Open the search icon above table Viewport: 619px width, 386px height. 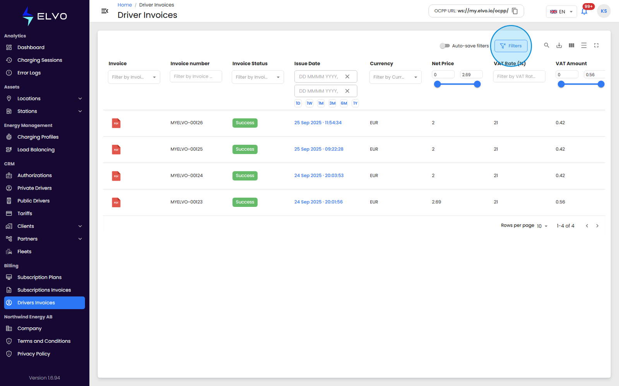coord(547,46)
